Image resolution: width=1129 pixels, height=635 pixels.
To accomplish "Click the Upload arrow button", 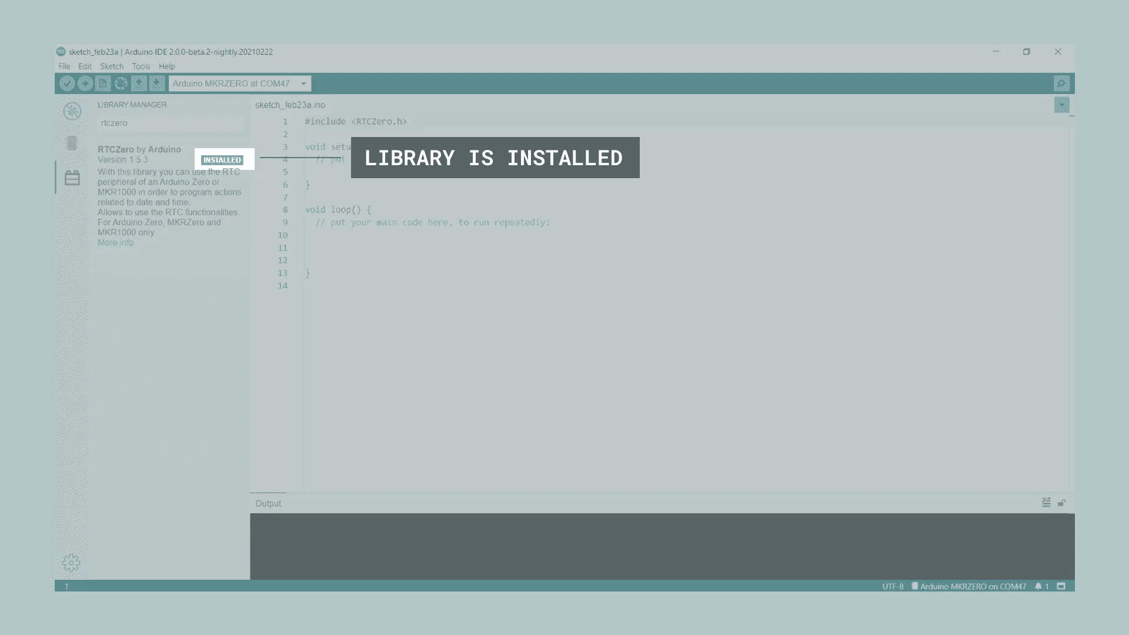I will 85,83.
